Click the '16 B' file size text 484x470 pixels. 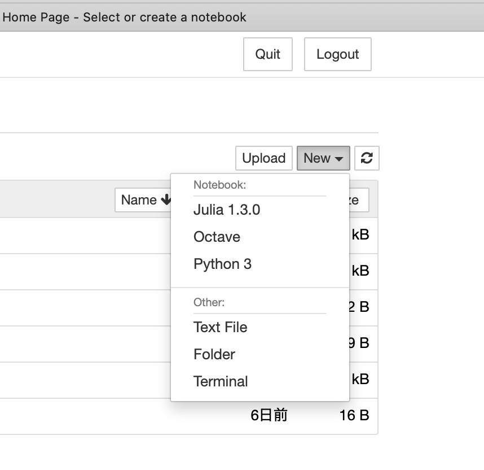[x=354, y=415]
